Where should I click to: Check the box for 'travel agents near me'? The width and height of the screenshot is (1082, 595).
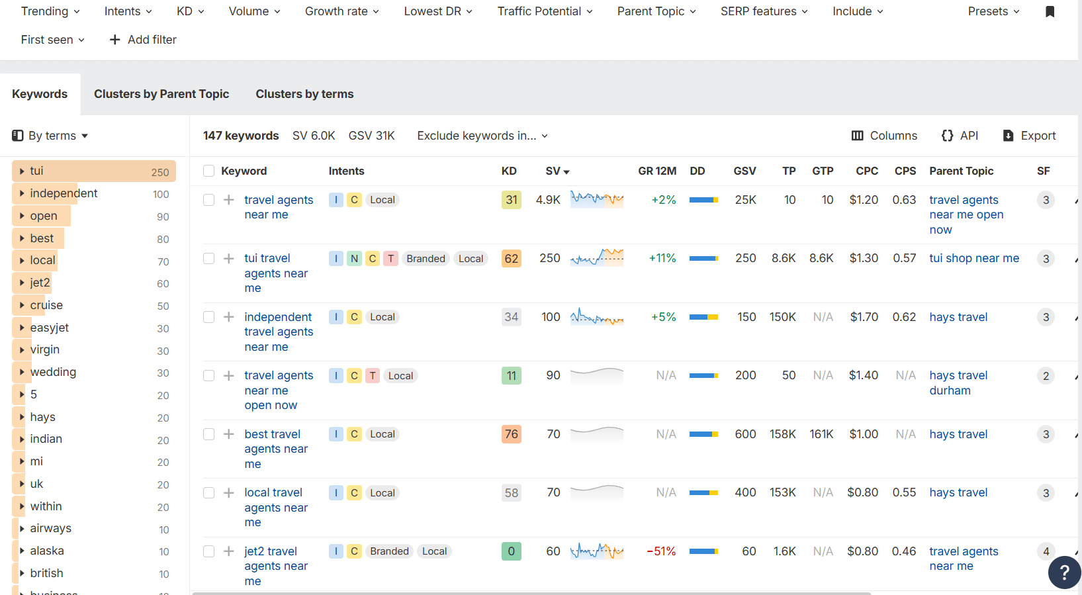pyautogui.click(x=209, y=200)
